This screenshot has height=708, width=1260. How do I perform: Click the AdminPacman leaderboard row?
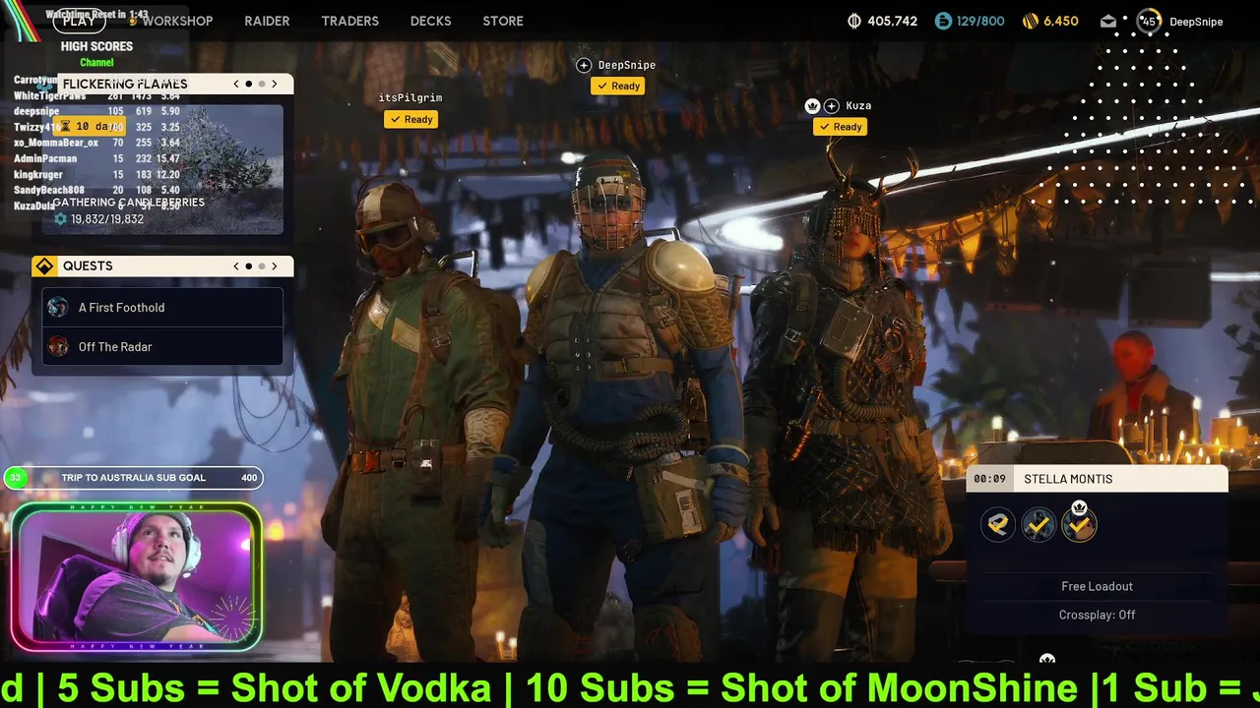pos(96,158)
